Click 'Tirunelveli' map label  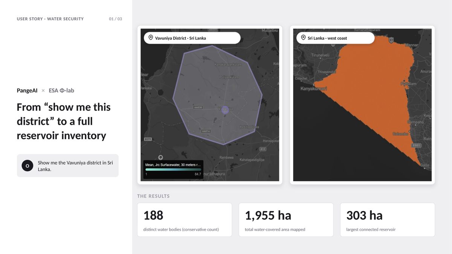tap(320, 55)
